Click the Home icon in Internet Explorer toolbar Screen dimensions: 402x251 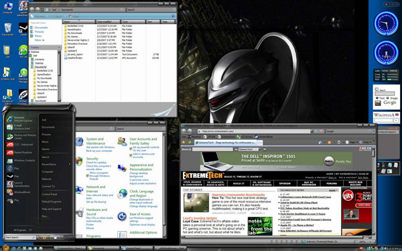coord(320,142)
